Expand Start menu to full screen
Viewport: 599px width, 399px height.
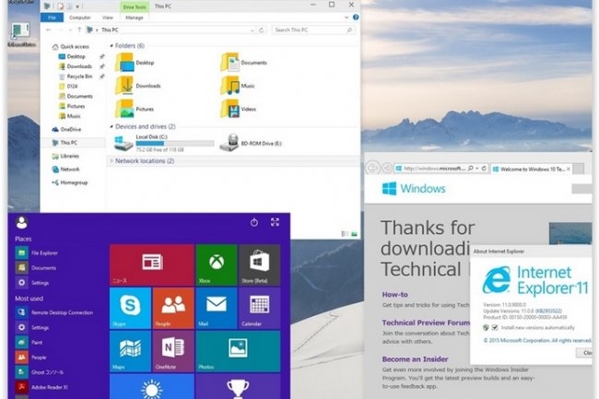point(275,222)
